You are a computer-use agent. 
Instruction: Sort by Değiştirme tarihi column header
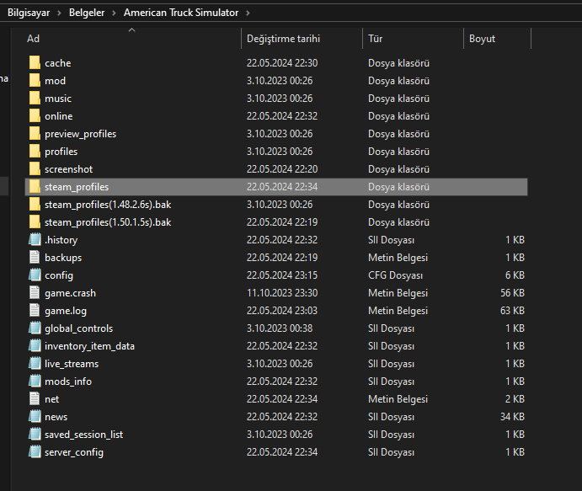[x=283, y=39]
